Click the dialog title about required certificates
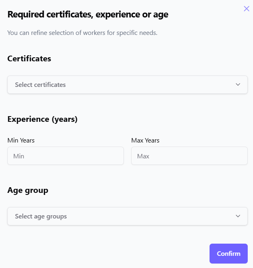This screenshot has height=268, width=253. click(88, 15)
